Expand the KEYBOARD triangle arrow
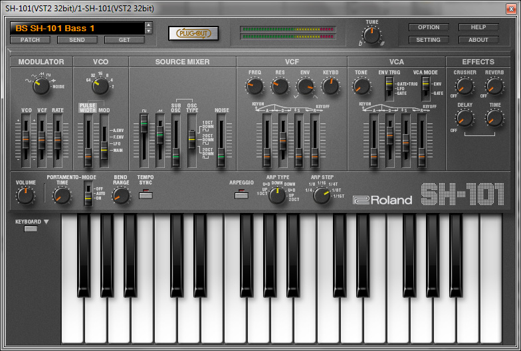Image resolution: width=521 pixels, height=351 pixels. pyautogui.click(x=47, y=222)
